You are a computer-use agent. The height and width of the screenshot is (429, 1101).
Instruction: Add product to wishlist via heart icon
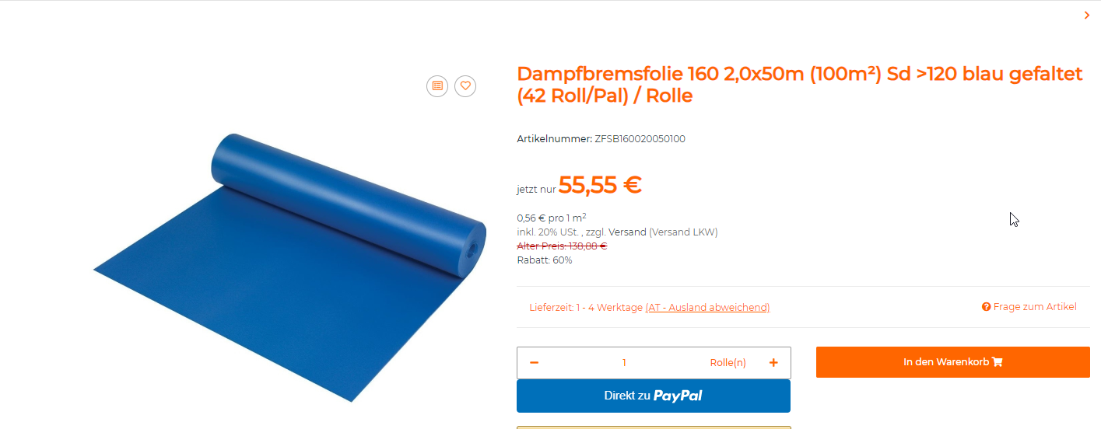[465, 85]
